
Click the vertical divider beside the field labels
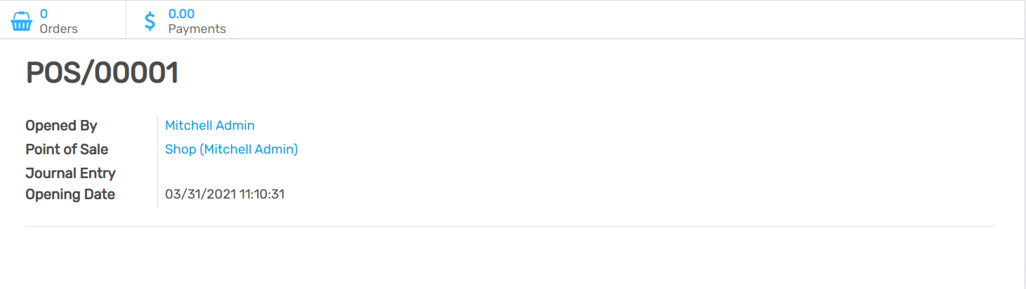[158, 161]
